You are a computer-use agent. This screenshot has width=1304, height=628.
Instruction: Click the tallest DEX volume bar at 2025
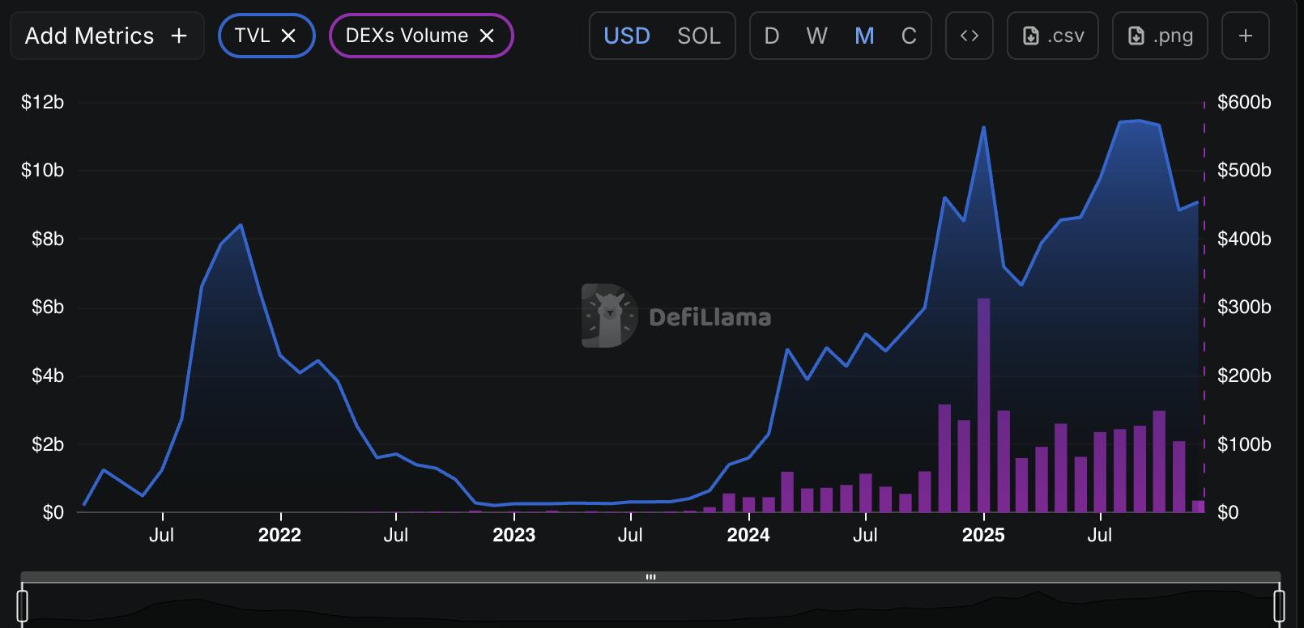click(983, 405)
